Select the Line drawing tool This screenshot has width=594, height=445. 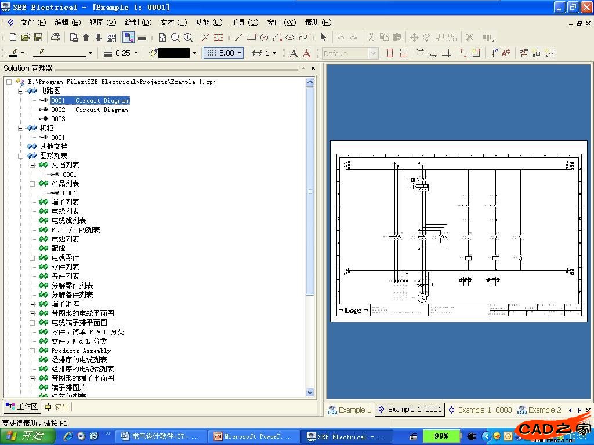coord(238,37)
